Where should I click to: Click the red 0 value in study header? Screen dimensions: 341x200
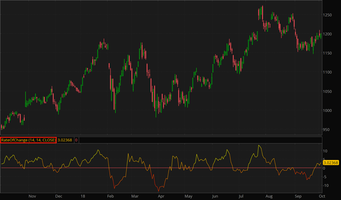click(76, 140)
